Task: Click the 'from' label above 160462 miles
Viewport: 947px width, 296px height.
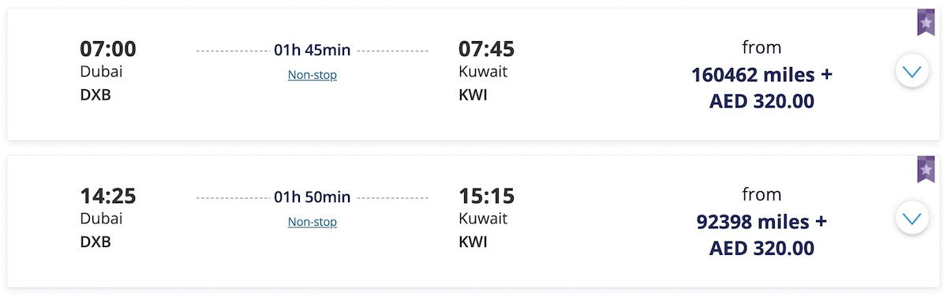Action: pyautogui.click(x=762, y=47)
